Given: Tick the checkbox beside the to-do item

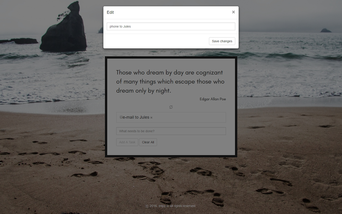Looking at the screenshot, I should [121, 117].
